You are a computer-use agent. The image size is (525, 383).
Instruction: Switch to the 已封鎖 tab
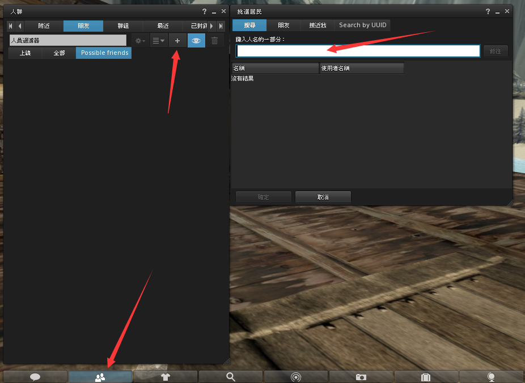[x=196, y=25]
